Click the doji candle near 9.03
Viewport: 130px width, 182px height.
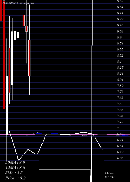[x=21, y=31]
